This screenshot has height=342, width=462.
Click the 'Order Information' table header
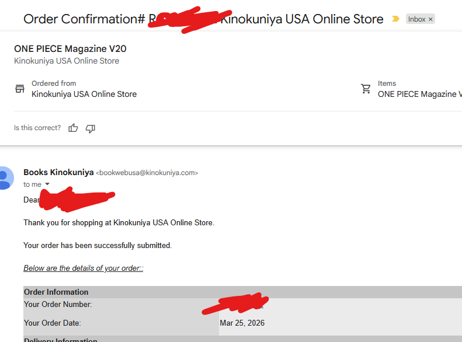point(56,292)
